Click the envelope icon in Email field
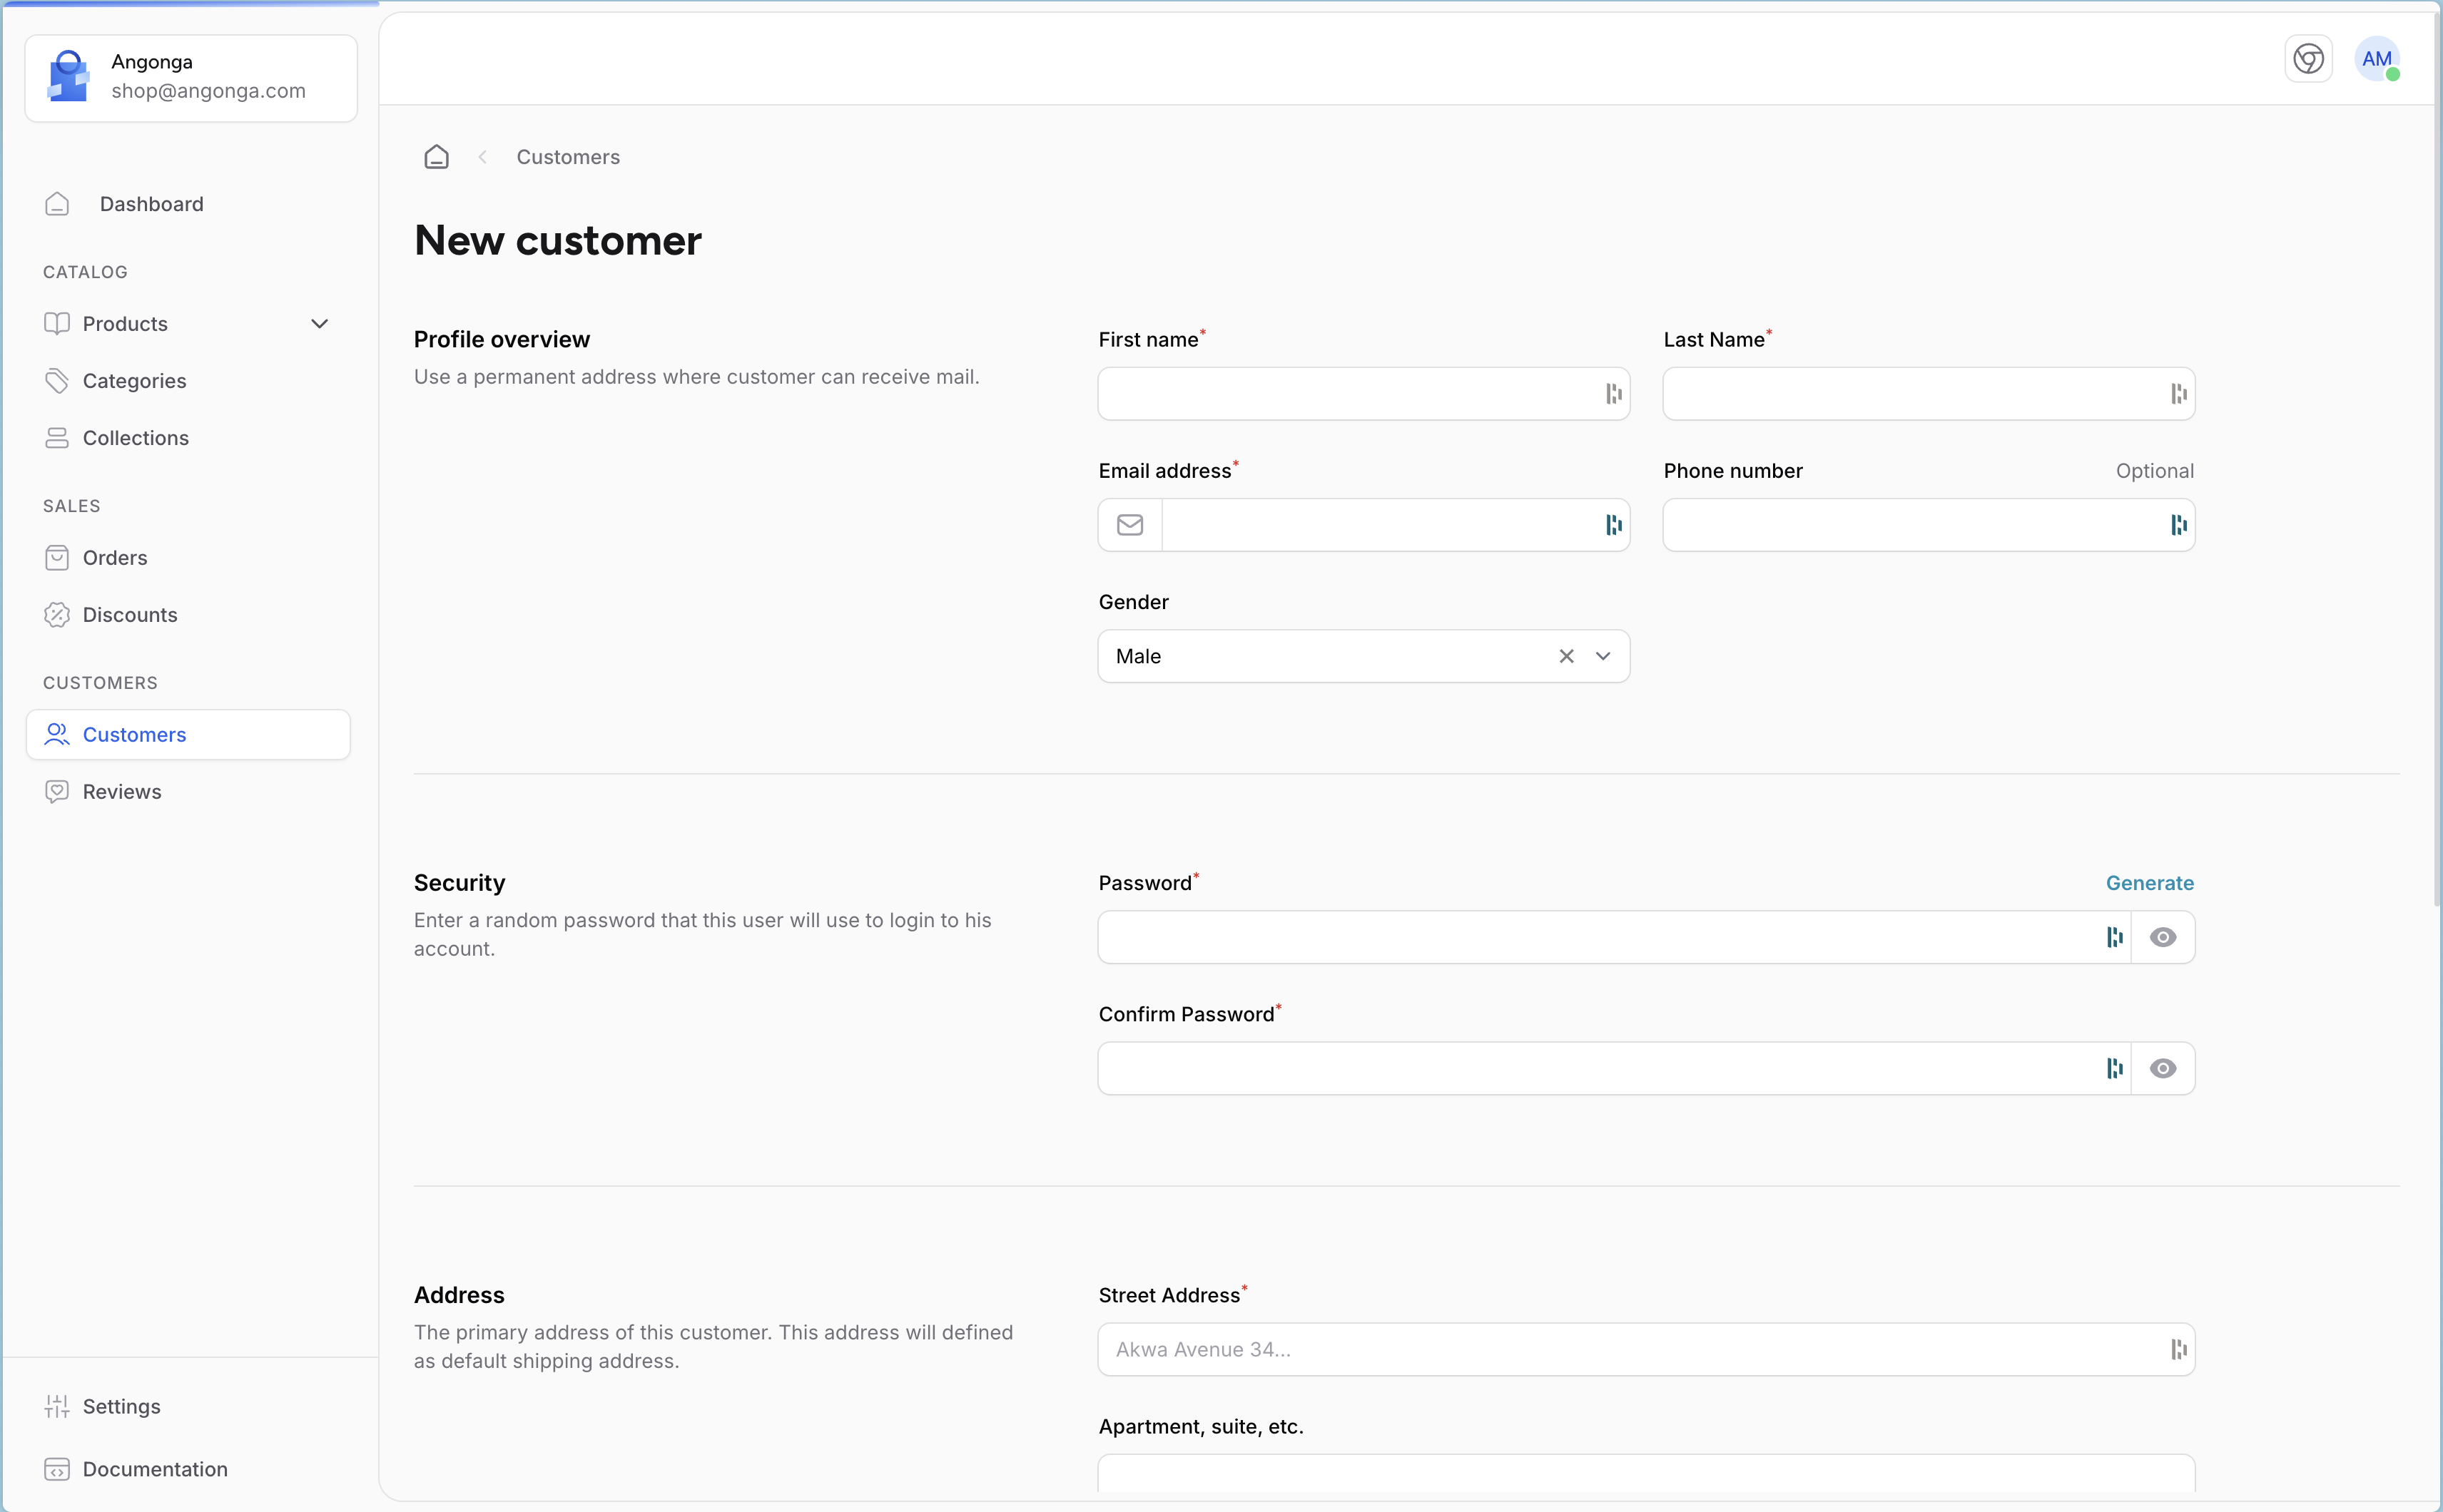This screenshot has width=2443, height=1512. click(1129, 525)
